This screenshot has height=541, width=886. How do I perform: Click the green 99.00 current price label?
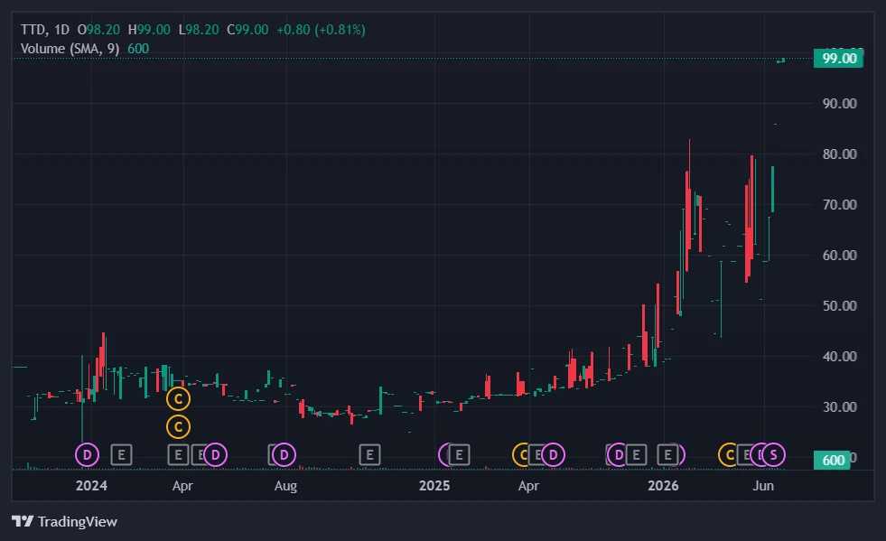click(838, 58)
